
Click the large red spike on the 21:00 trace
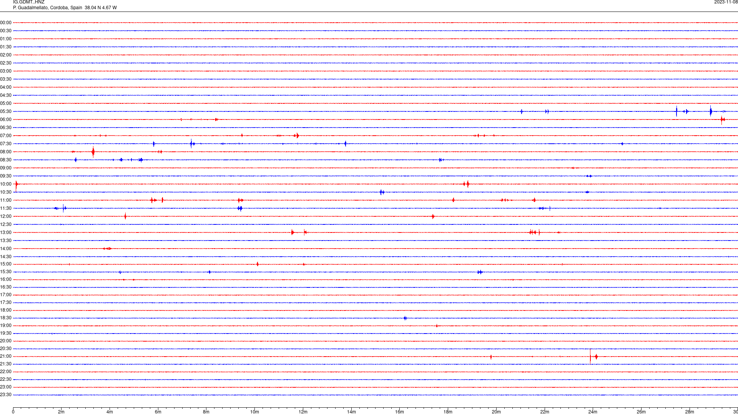click(x=590, y=356)
